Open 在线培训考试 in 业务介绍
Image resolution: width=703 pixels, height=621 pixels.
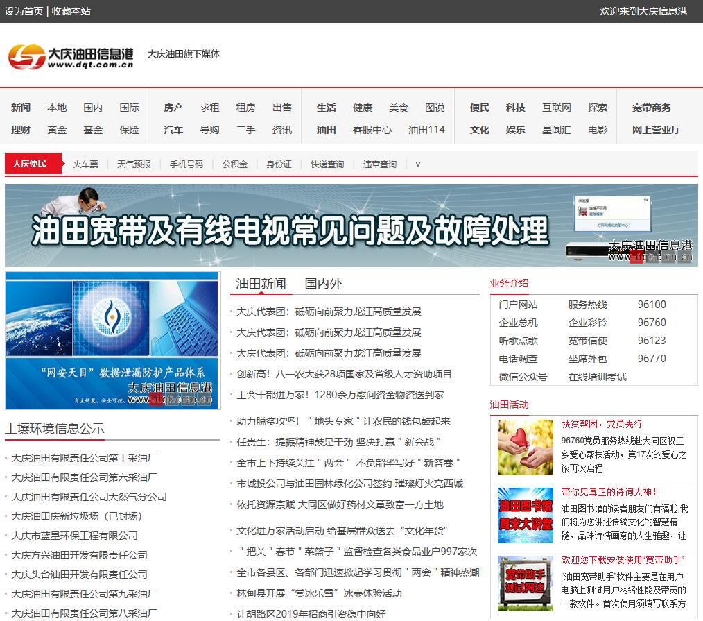click(x=598, y=377)
